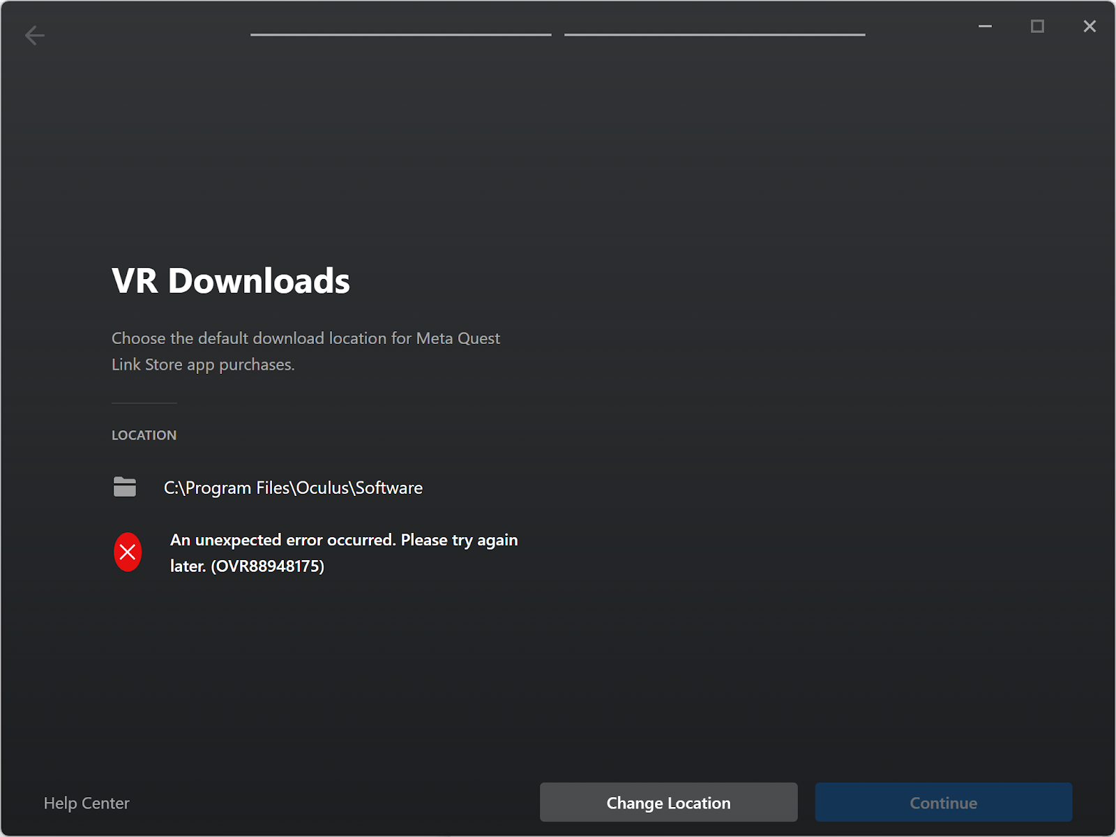Click the 'Link Store app purchases' text line
Image resolution: width=1116 pixels, height=837 pixels.
coord(203,365)
